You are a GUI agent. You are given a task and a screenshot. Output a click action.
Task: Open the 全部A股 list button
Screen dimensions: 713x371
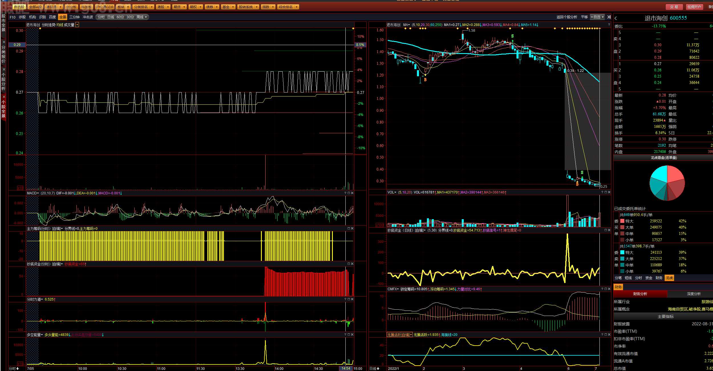35,7
